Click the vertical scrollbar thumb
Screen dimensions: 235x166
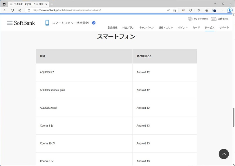click(x=234, y=117)
